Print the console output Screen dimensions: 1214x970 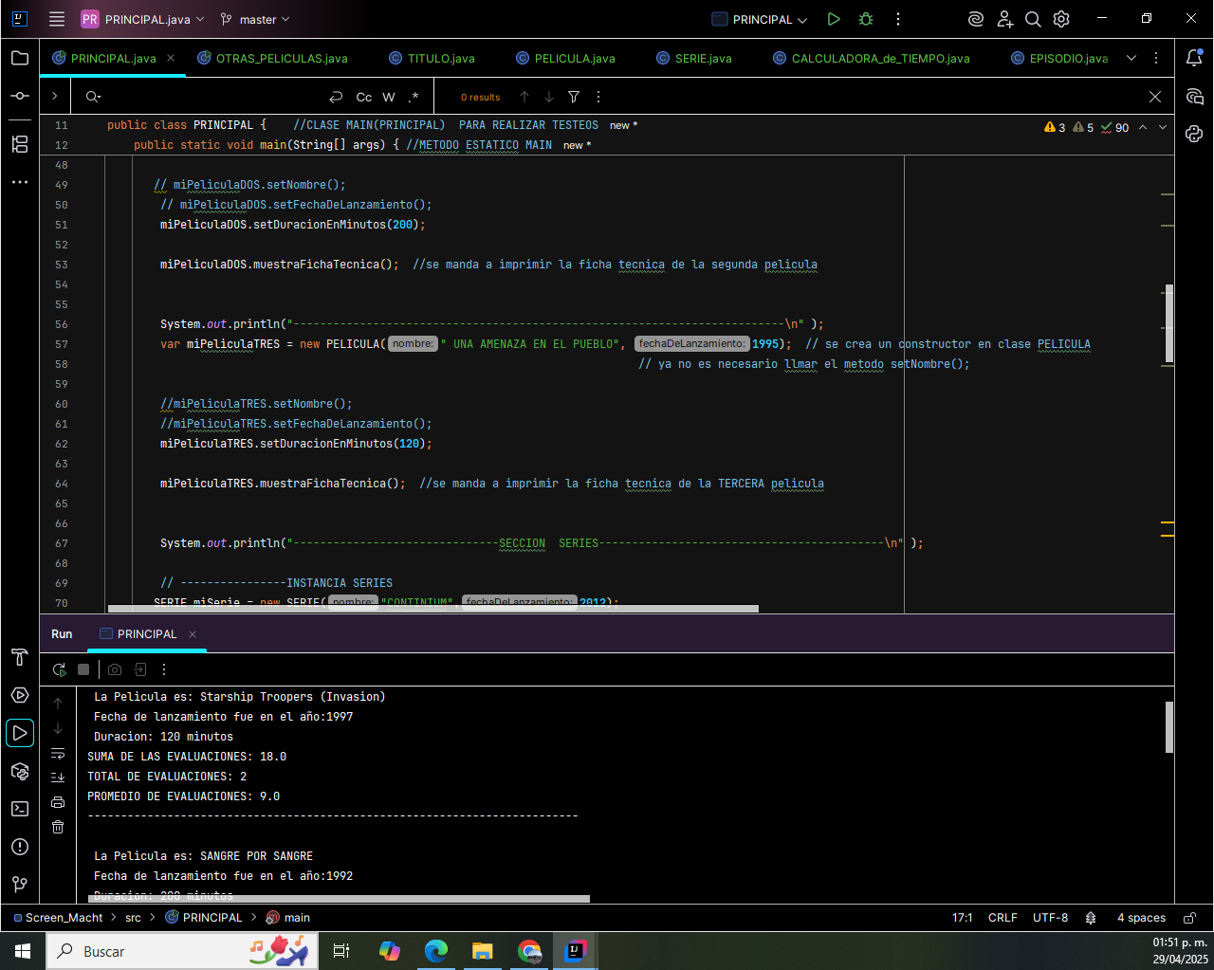(x=58, y=802)
